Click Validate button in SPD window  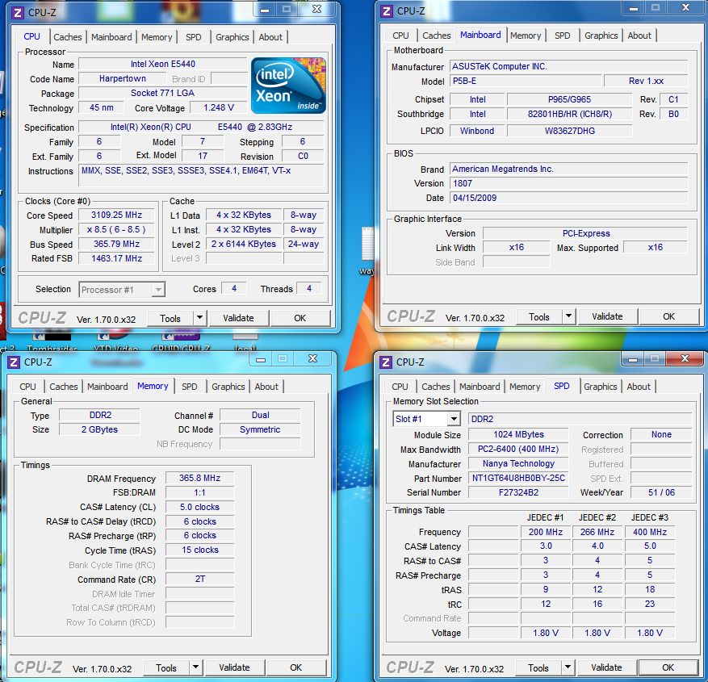click(x=606, y=667)
